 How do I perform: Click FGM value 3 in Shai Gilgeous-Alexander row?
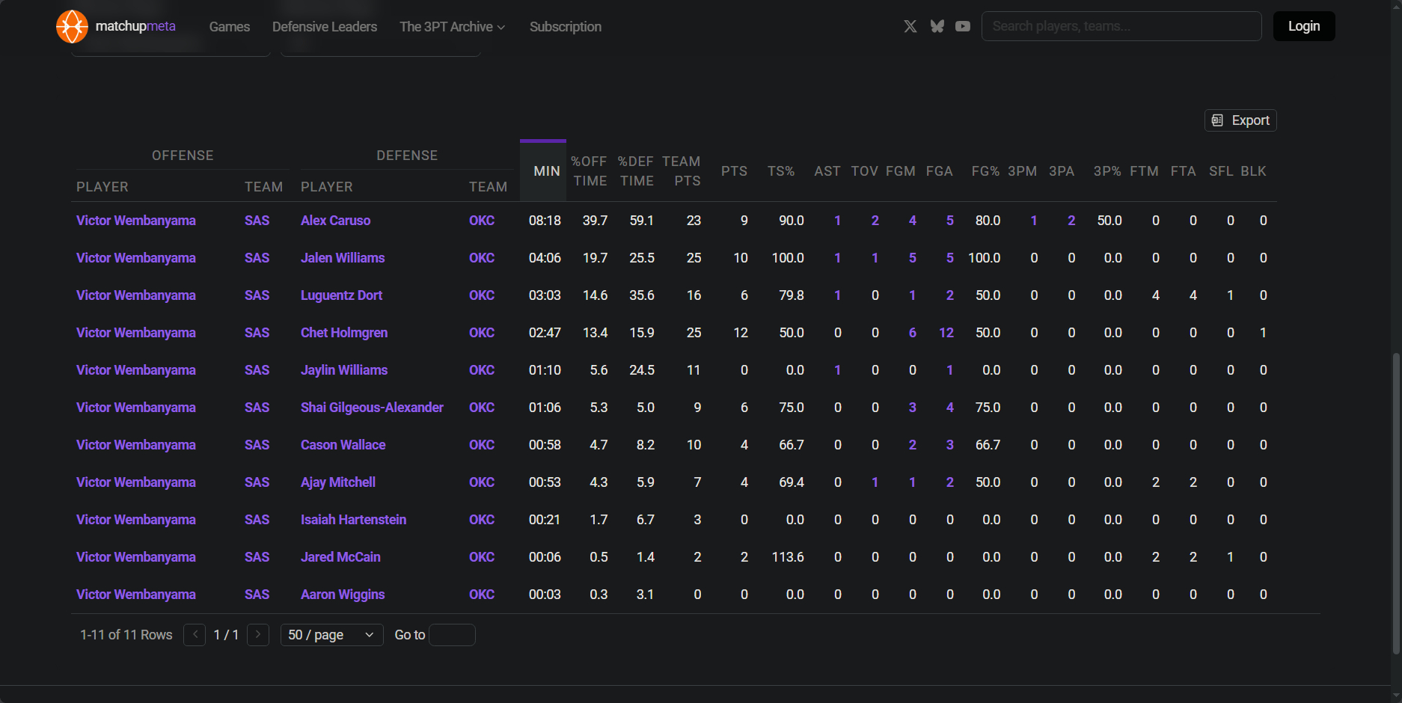913,408
